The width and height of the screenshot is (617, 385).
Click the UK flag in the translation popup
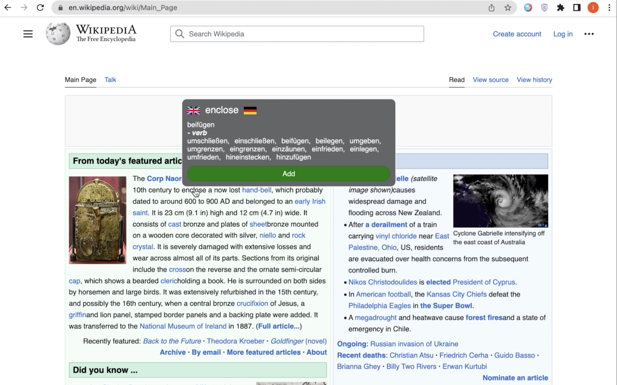pyautogui.click(x=193, y=111)
